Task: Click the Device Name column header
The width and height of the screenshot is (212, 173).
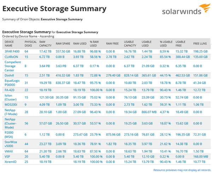Action: point(10,44)
